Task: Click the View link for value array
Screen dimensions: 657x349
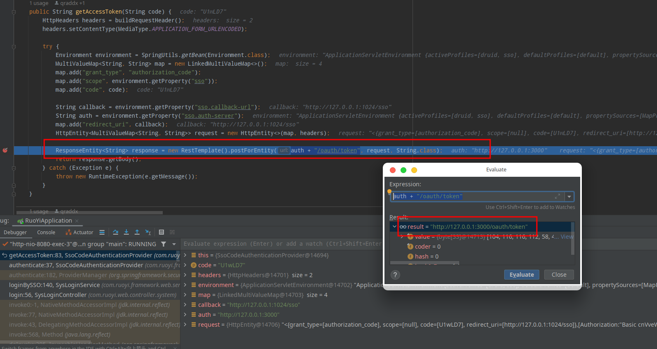Action: (x=567, y=237)
